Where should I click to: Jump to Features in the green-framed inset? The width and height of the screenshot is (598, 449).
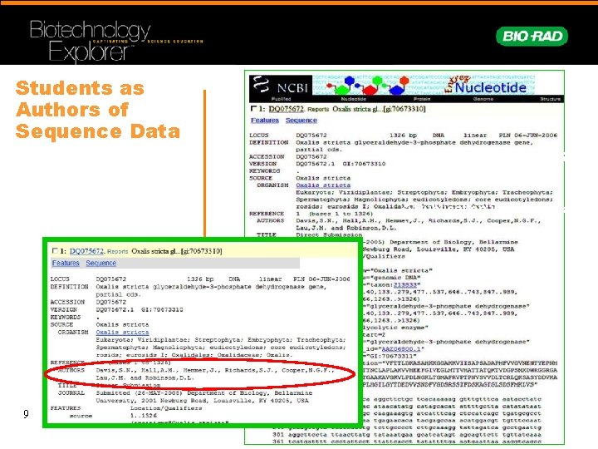(x=66, y=263)
